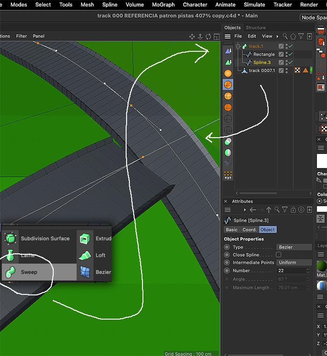Open Attributes search magnifier icon

[x=277, y=209]
